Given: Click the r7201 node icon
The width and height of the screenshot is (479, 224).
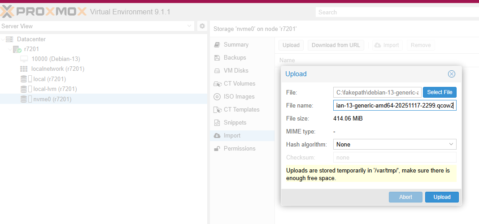Looking at the screenshot, I should 17,49.
